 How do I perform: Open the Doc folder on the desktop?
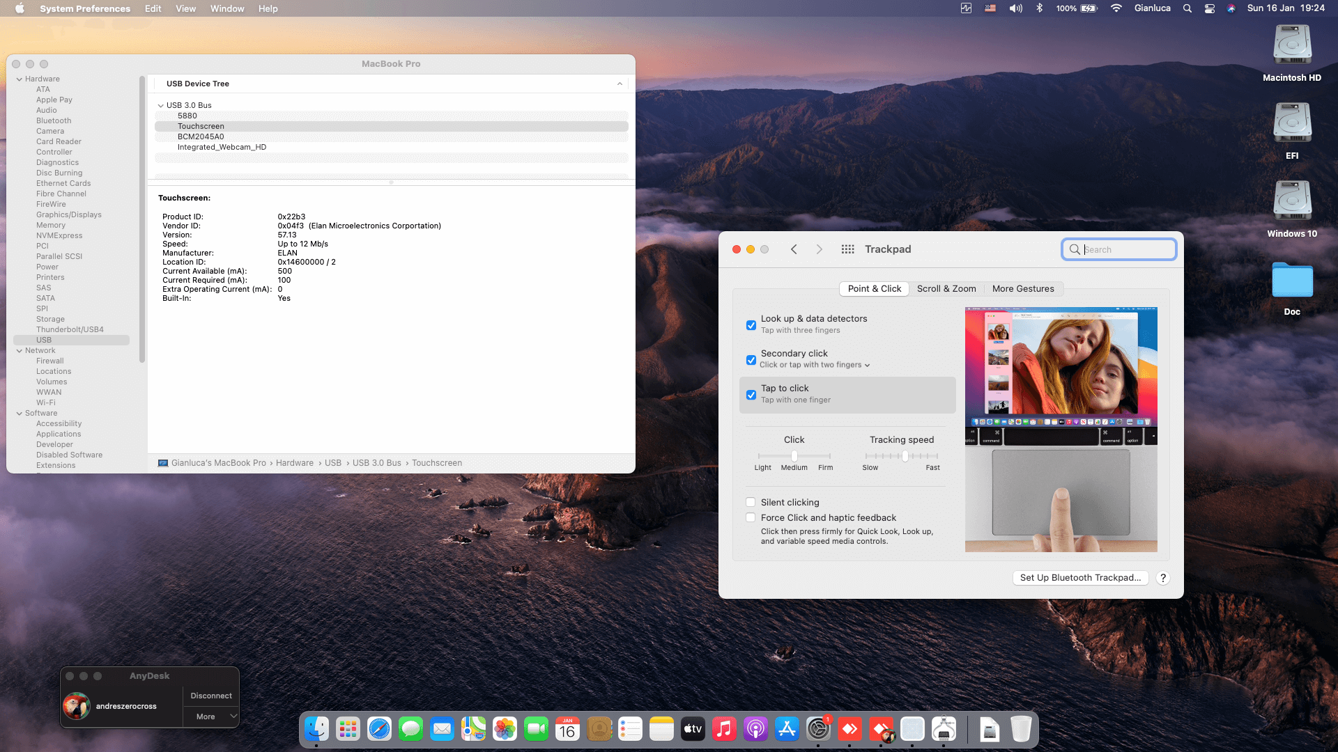click(x=1292, y=281)
